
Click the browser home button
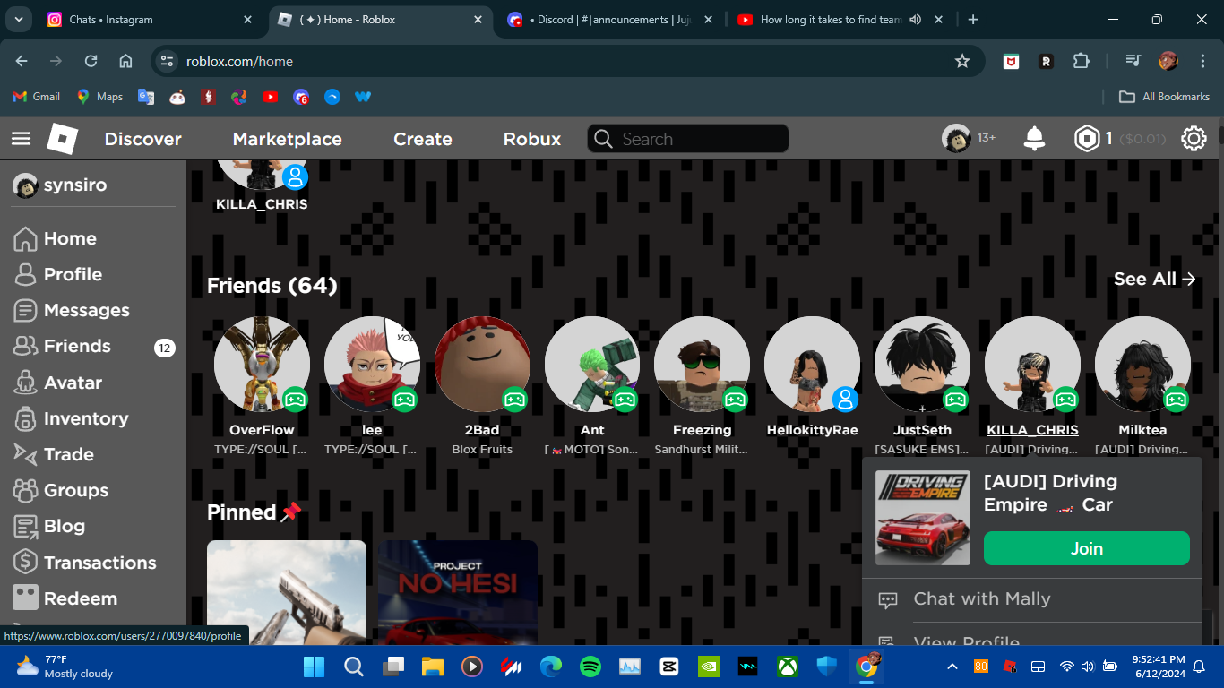click(x=125, y=61)
